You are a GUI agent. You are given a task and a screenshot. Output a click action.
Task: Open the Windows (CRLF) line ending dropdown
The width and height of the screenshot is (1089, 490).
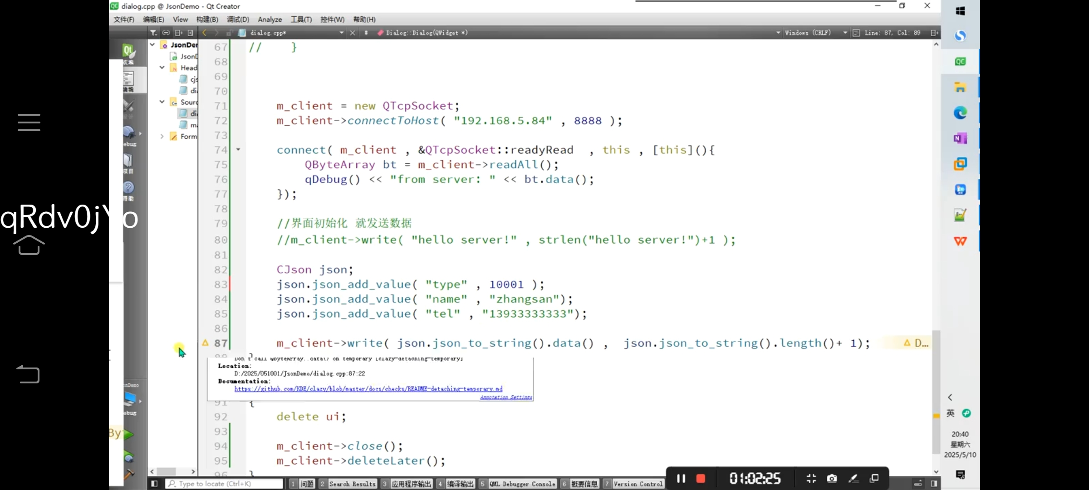tap(808, 33)
